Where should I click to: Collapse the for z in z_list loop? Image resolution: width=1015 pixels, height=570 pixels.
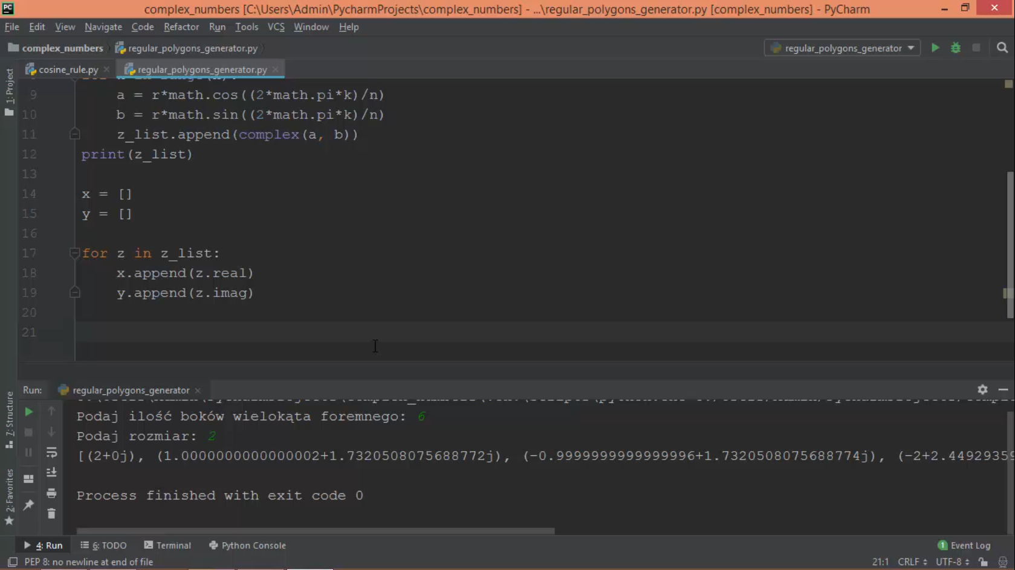74,253
